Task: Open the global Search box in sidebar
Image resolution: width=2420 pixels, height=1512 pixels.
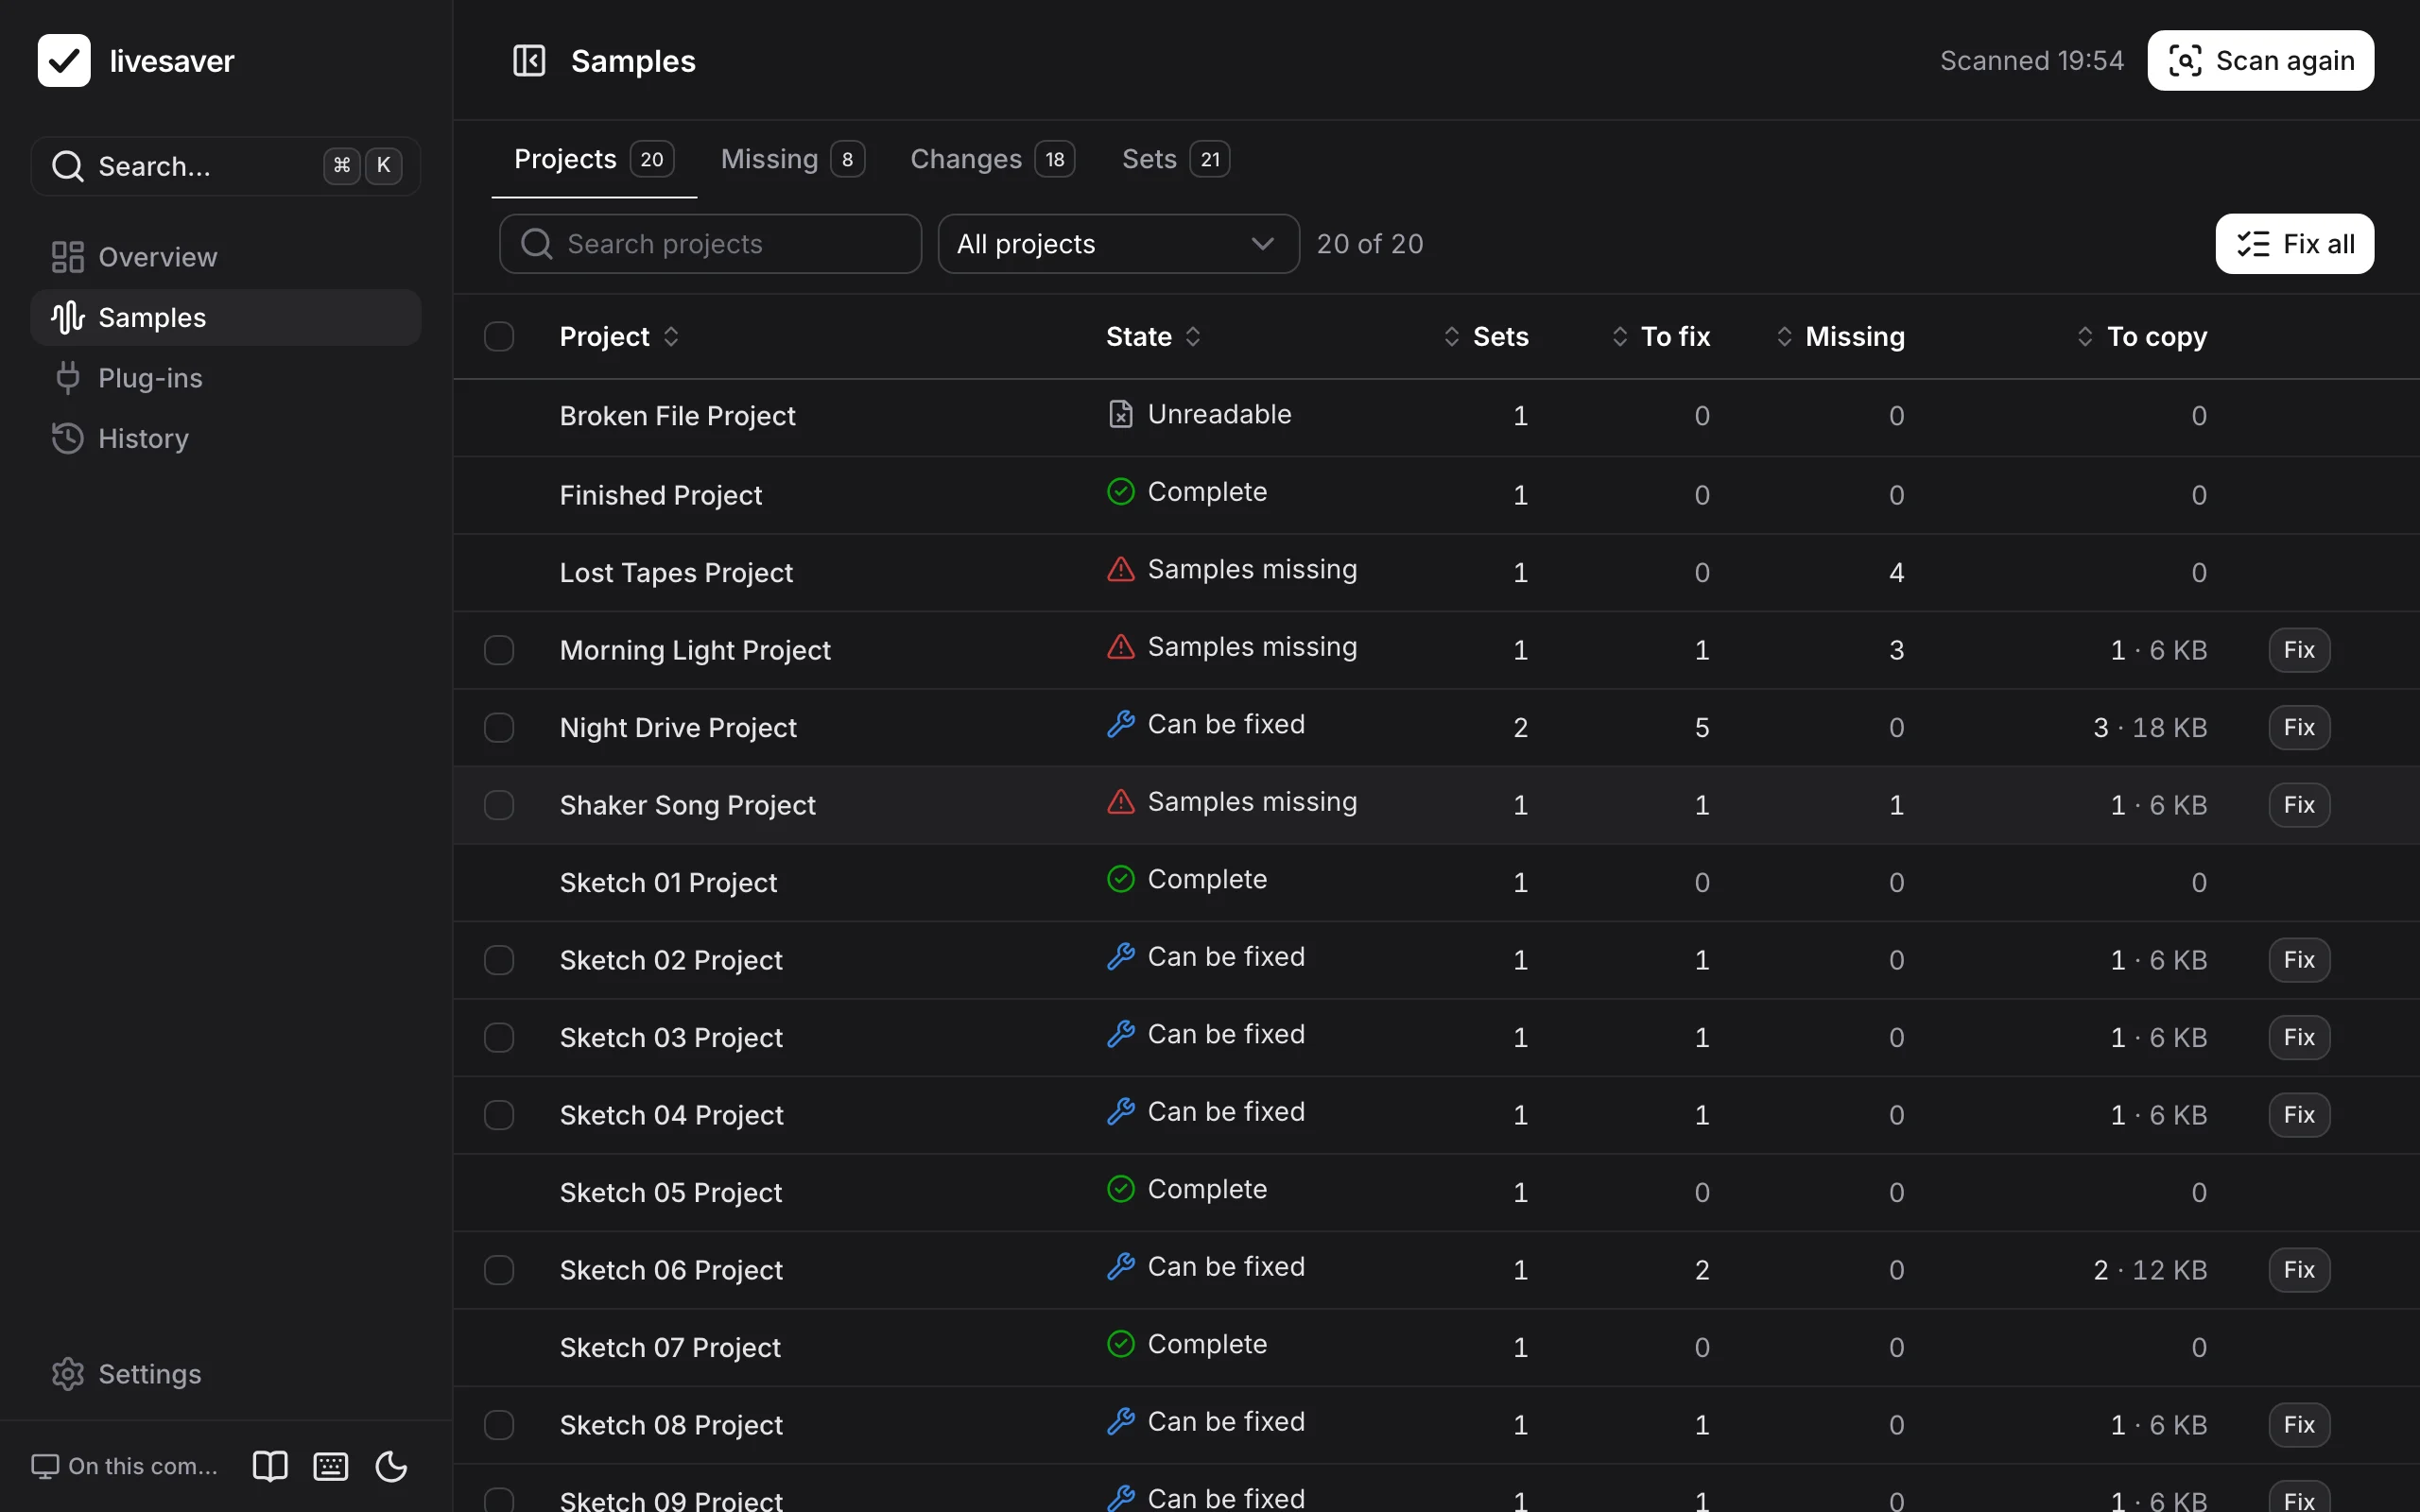Action: coord(226,166)
